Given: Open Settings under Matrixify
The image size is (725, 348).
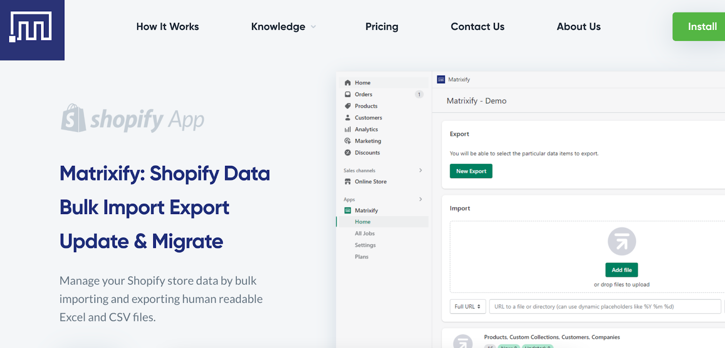Looking at the screenshot, I should 365,245.
